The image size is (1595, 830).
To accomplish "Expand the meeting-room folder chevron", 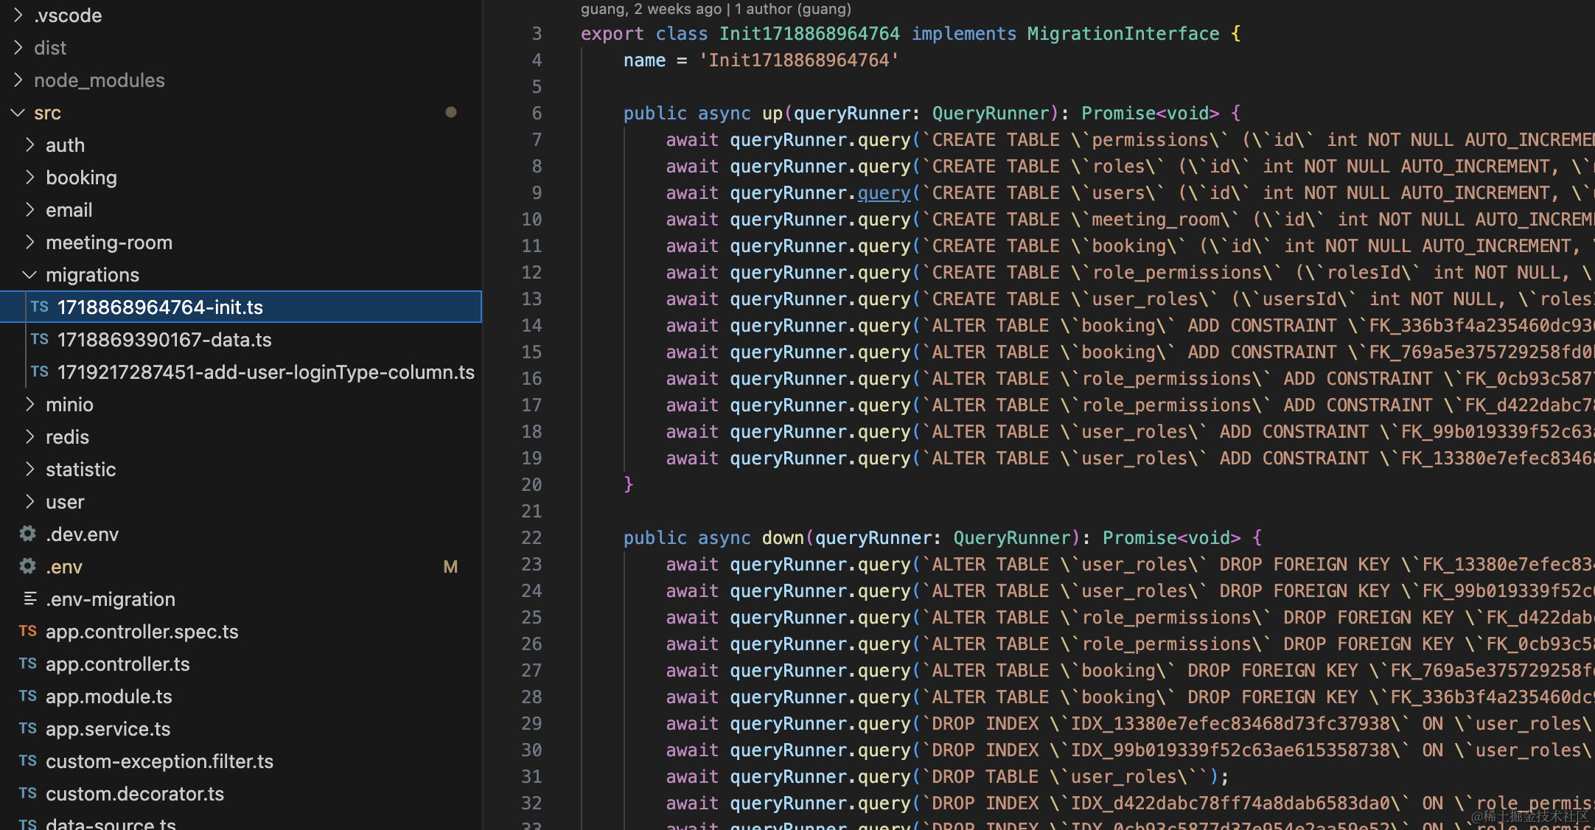I will (x=29, y=242).
